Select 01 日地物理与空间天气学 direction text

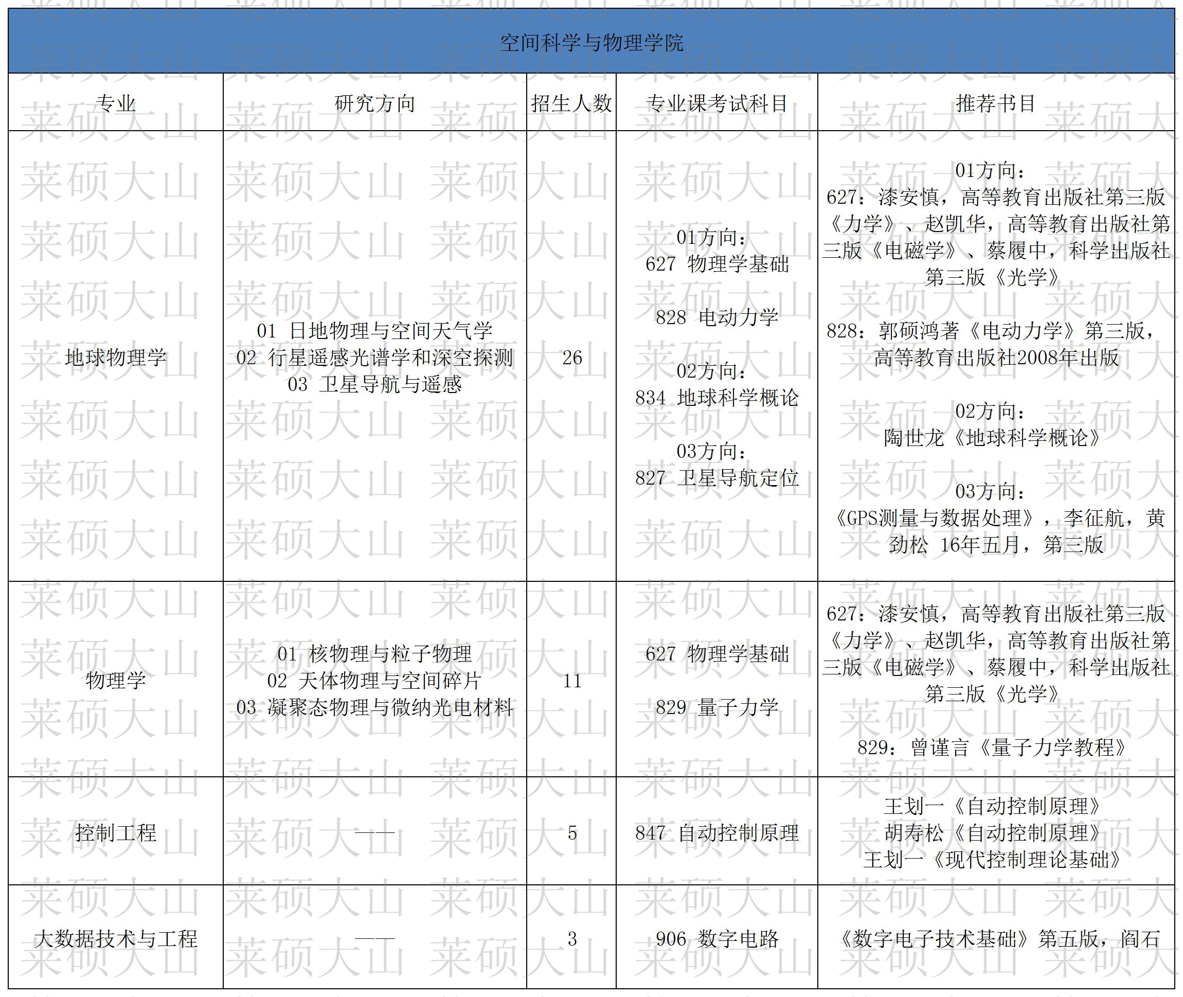[374, 331]
